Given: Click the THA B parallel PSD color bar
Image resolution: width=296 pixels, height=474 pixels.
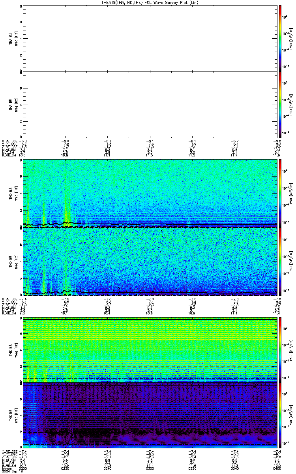Looking at the screenshot, I should (x=280, y=104).
